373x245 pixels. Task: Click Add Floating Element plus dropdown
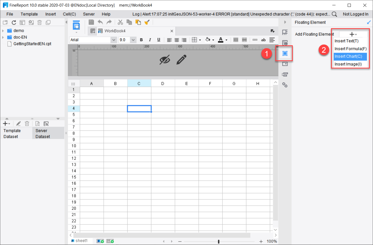coord(353,34)
